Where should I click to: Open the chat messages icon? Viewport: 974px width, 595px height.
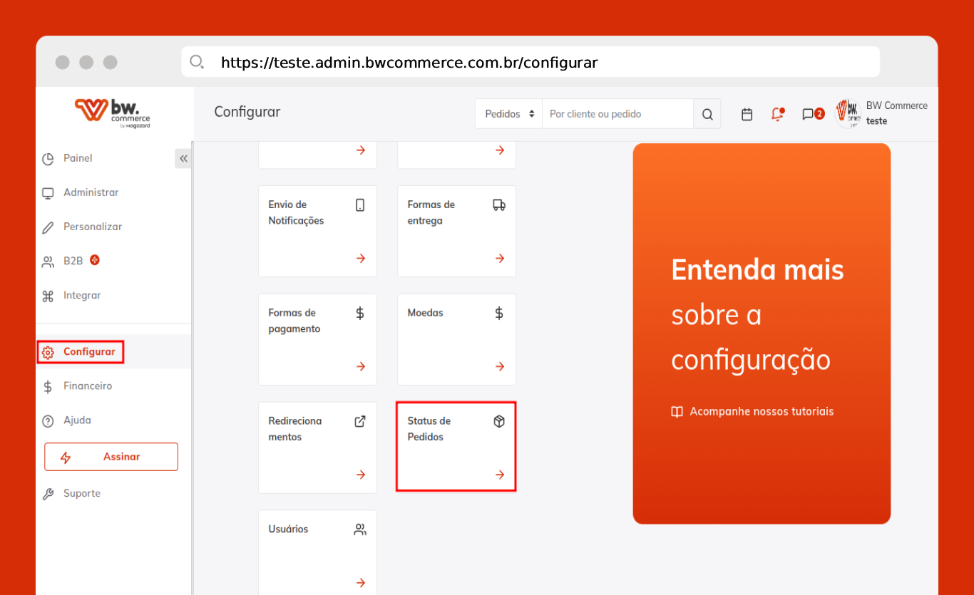click(x=808, y=114)
